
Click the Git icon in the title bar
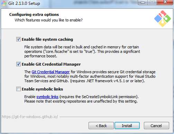click(3, 3)
